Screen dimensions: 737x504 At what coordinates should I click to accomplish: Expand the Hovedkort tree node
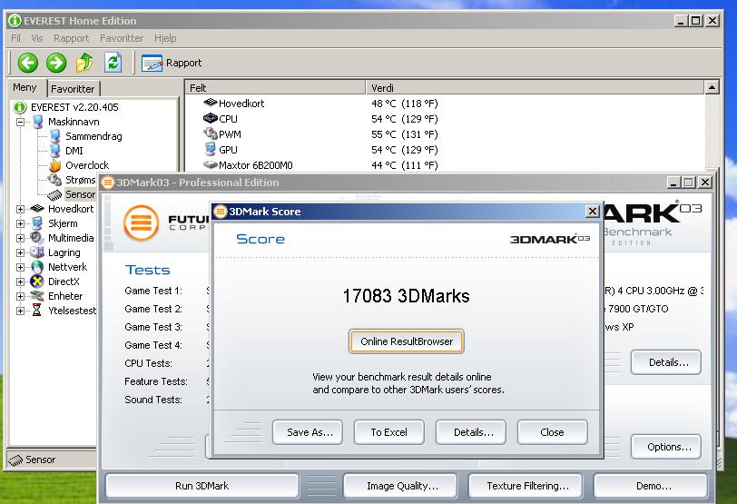(x=20, y=209)
